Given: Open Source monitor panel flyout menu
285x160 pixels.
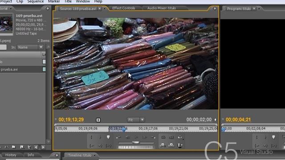Looking at the screenshot, I should click(x=215, y=8).
